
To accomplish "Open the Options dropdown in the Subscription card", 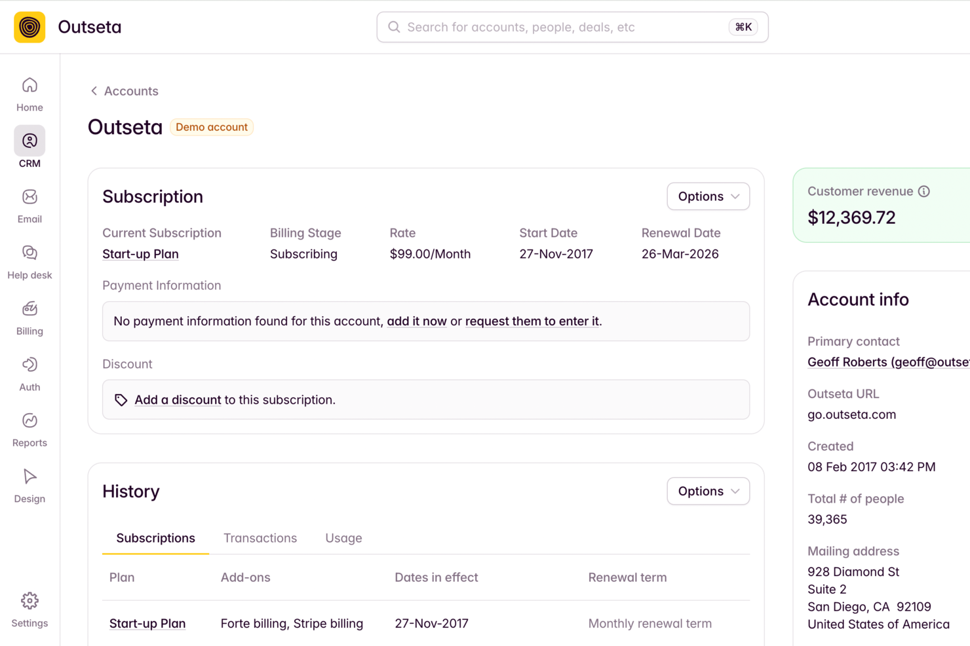I will 708,196.
